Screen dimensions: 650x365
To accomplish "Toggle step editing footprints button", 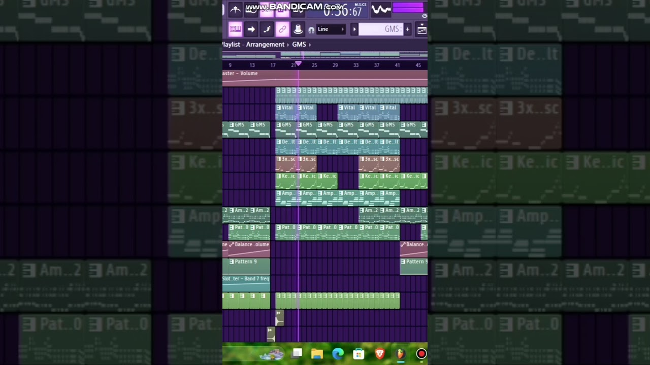I will (267, 29).
